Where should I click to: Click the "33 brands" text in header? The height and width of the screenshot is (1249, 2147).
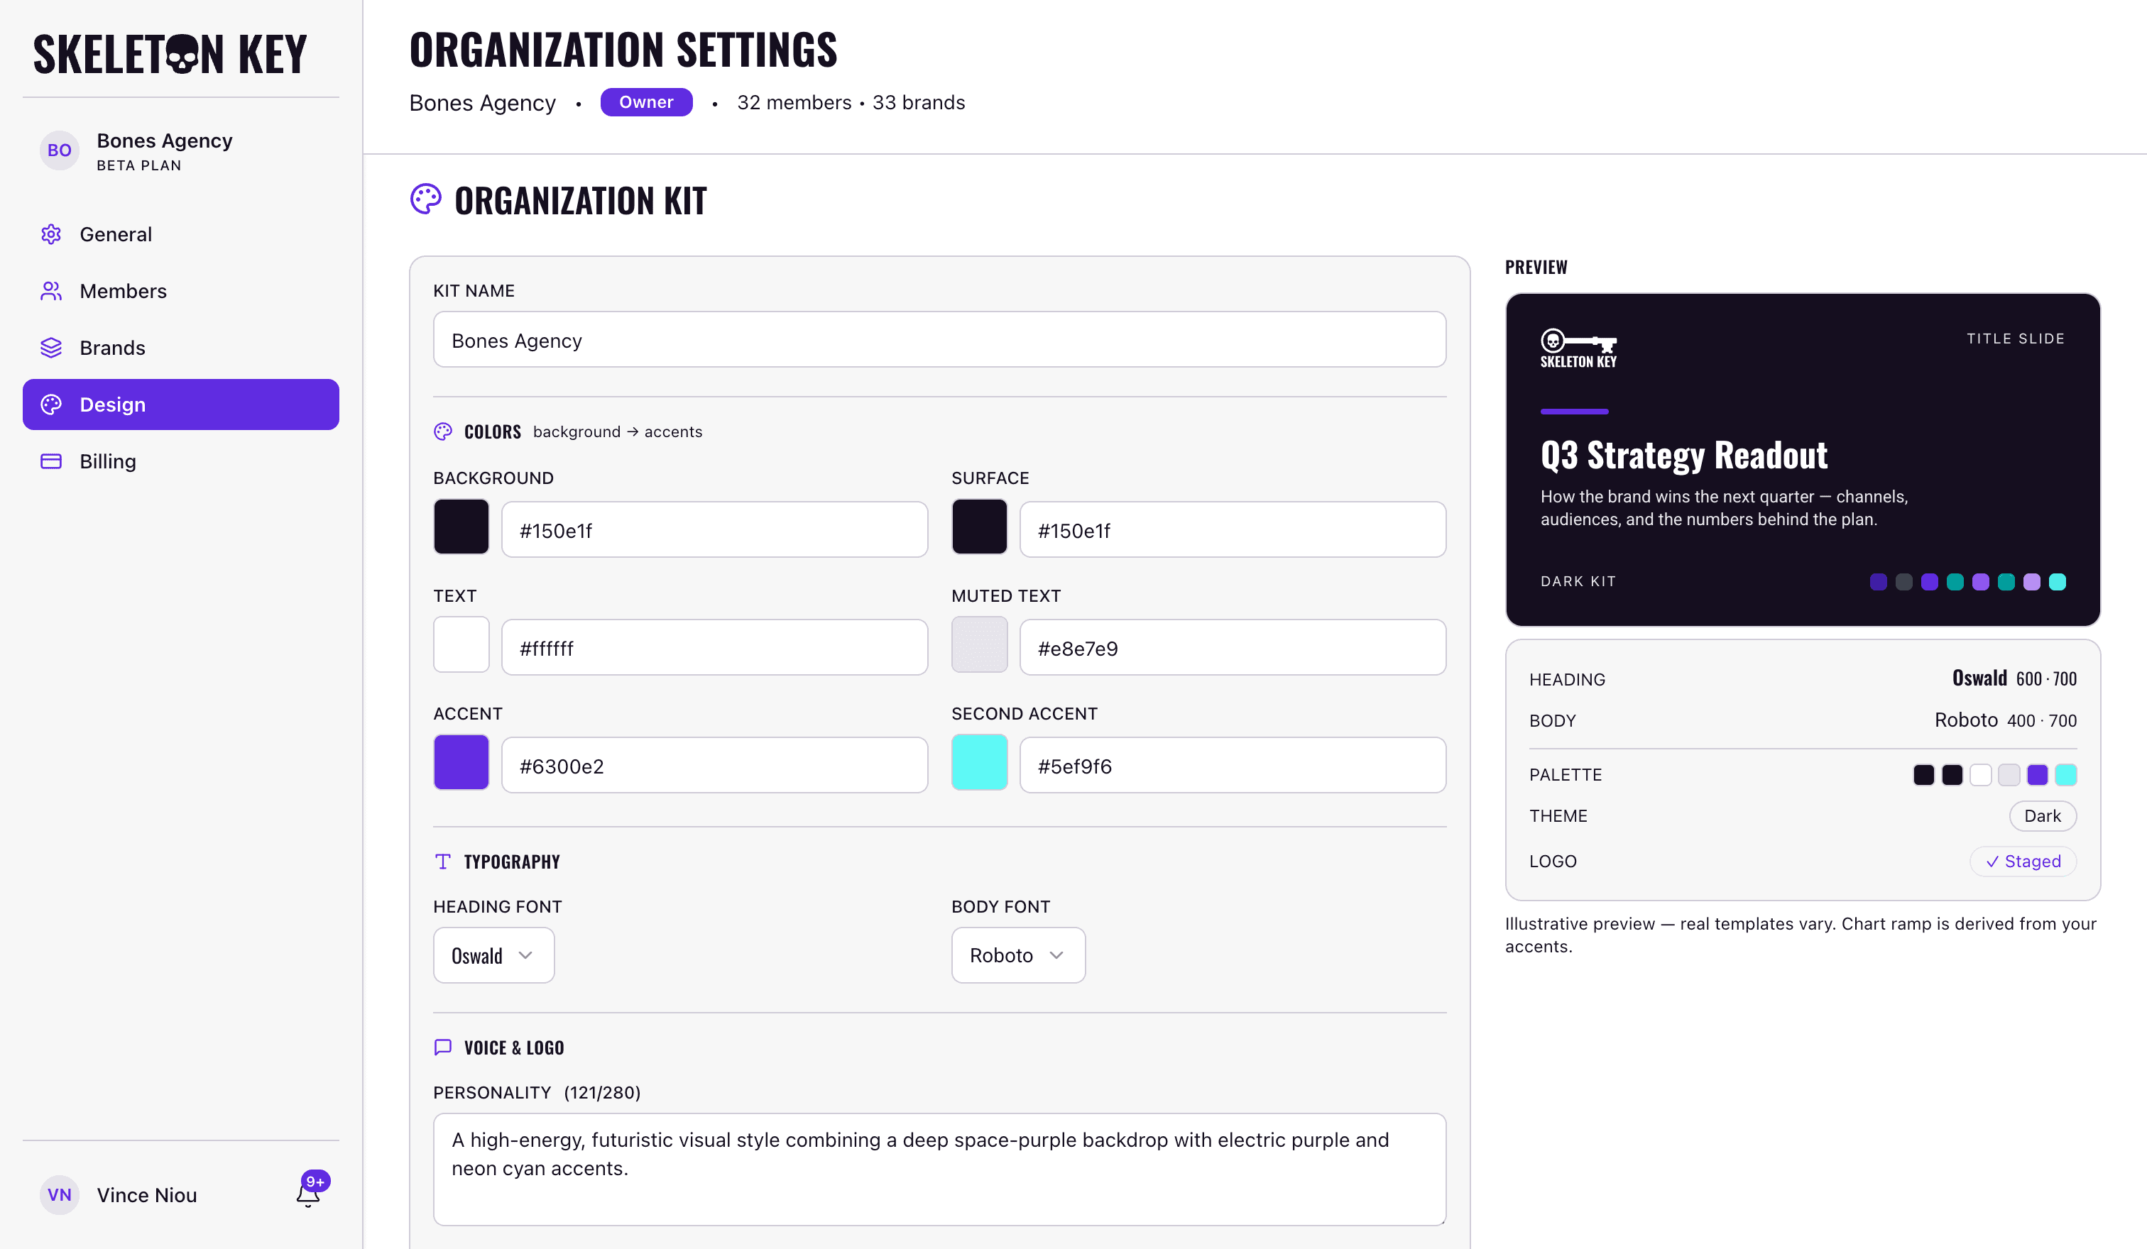(919, 102)
